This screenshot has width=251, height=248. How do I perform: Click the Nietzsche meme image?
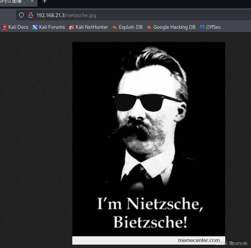tap(149, 143)
